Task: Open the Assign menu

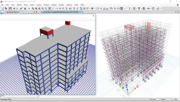Action: pos(39,5)
